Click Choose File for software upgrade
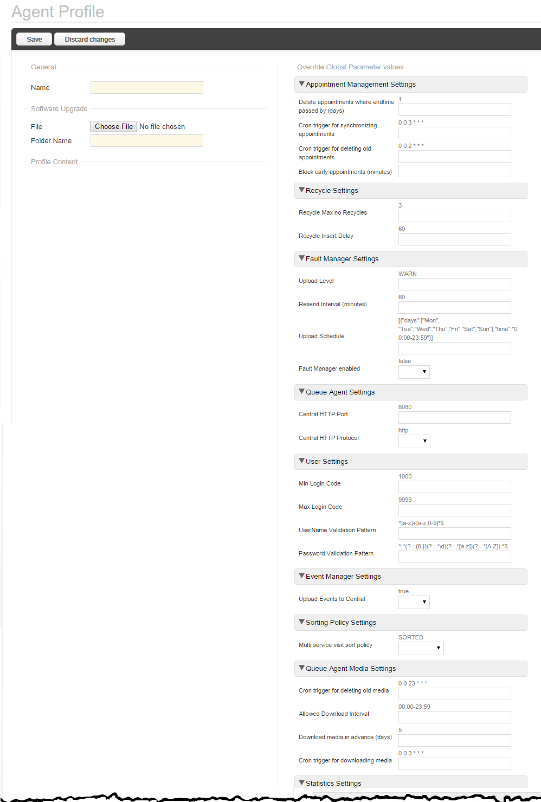 click(x=113, y=126)
